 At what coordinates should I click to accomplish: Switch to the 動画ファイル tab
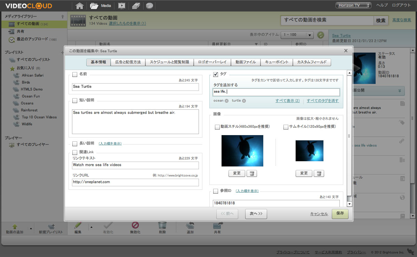pyautogui.click(x=246, y=62)
